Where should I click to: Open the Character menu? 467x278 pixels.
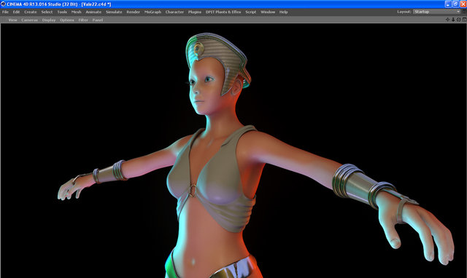174,12
